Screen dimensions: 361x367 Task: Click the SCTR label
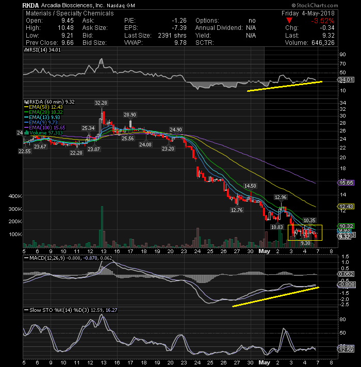205,43
